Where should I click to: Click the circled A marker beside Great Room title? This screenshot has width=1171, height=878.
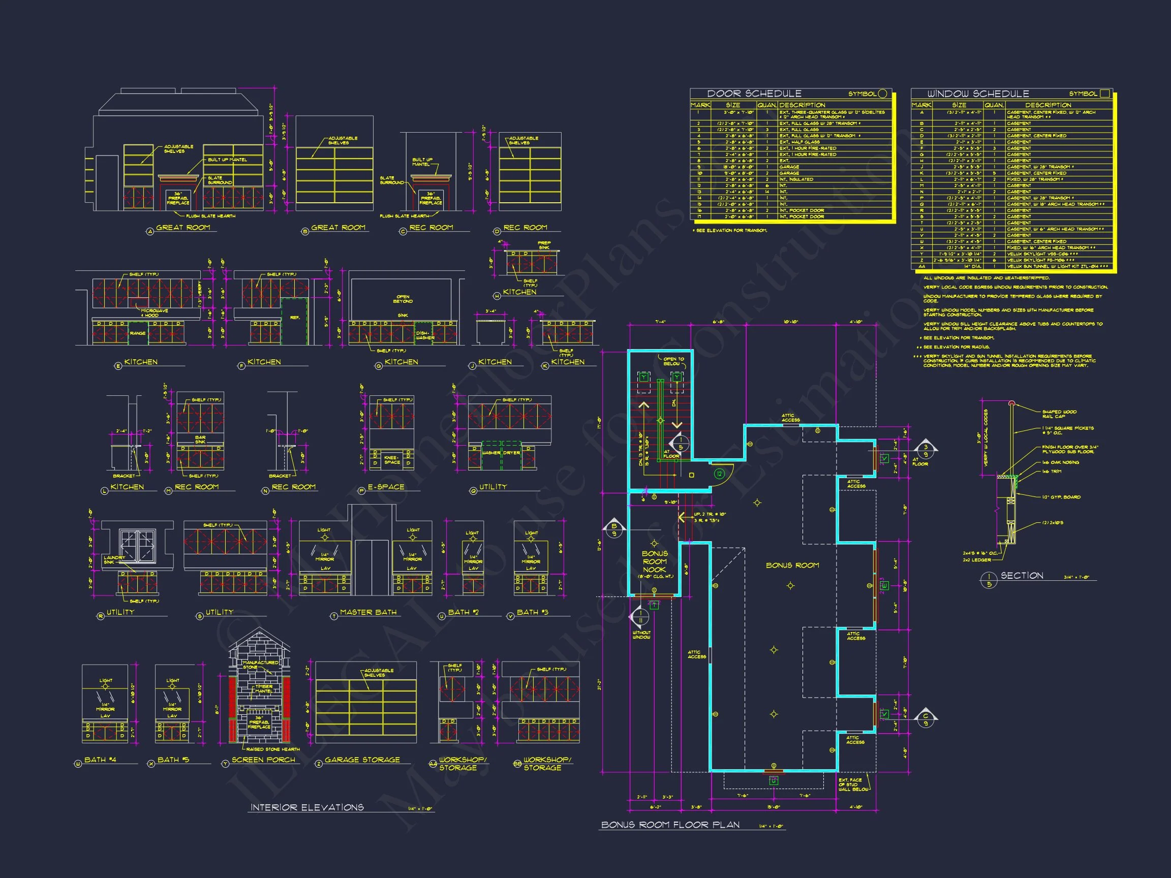pyautogui.click(x=150, y=231)
